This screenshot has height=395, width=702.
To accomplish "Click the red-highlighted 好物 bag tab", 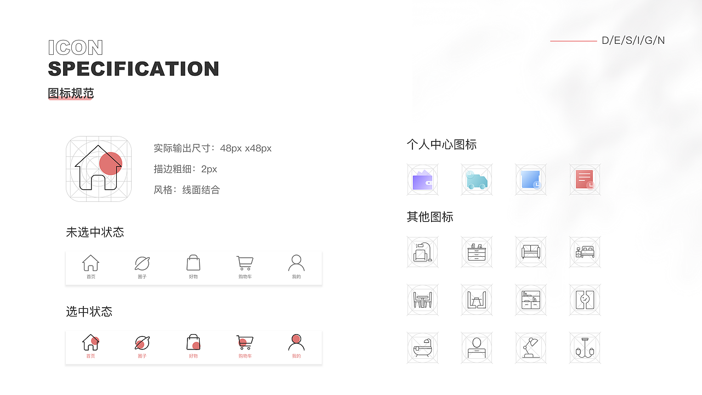I will pyautogui.click(x=193, y=347).
